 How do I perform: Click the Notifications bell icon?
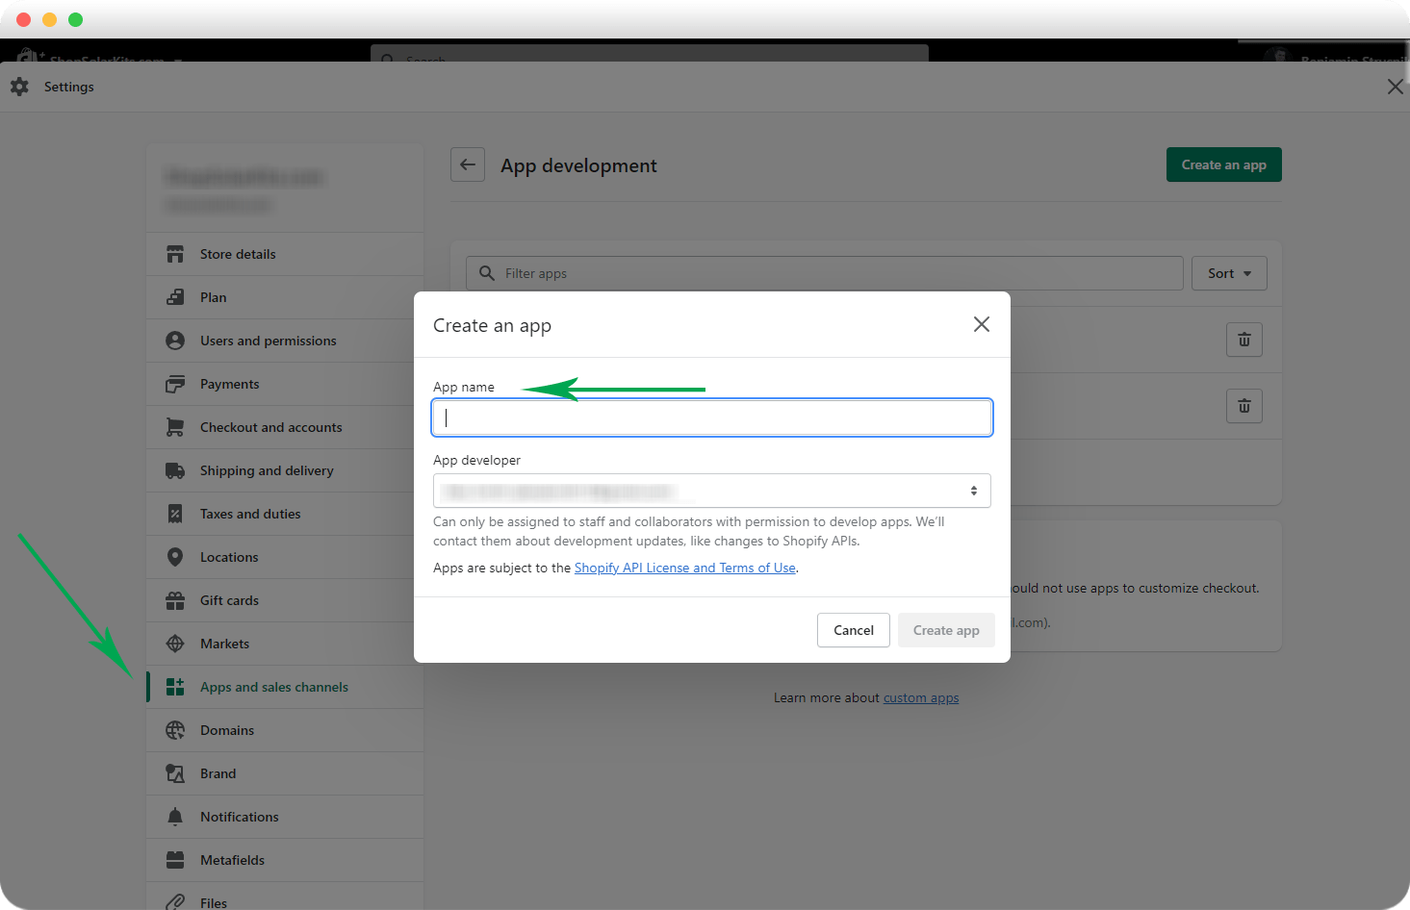(175, 816)
